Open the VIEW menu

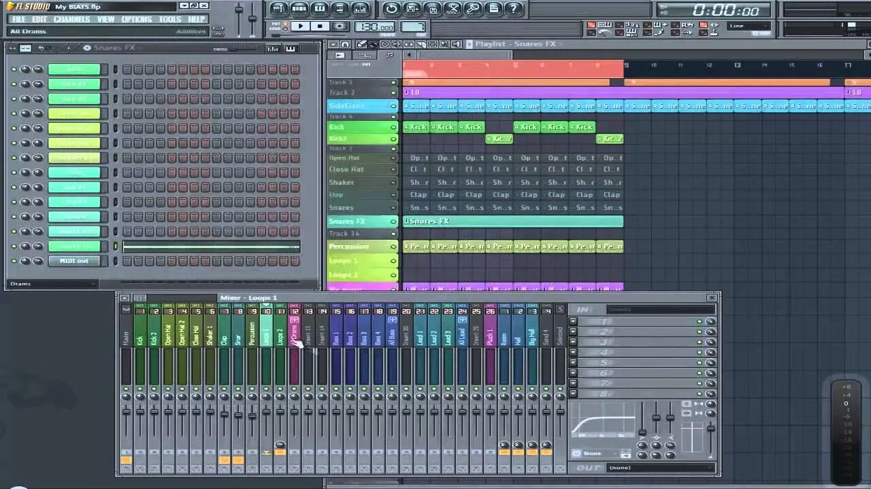106,19
